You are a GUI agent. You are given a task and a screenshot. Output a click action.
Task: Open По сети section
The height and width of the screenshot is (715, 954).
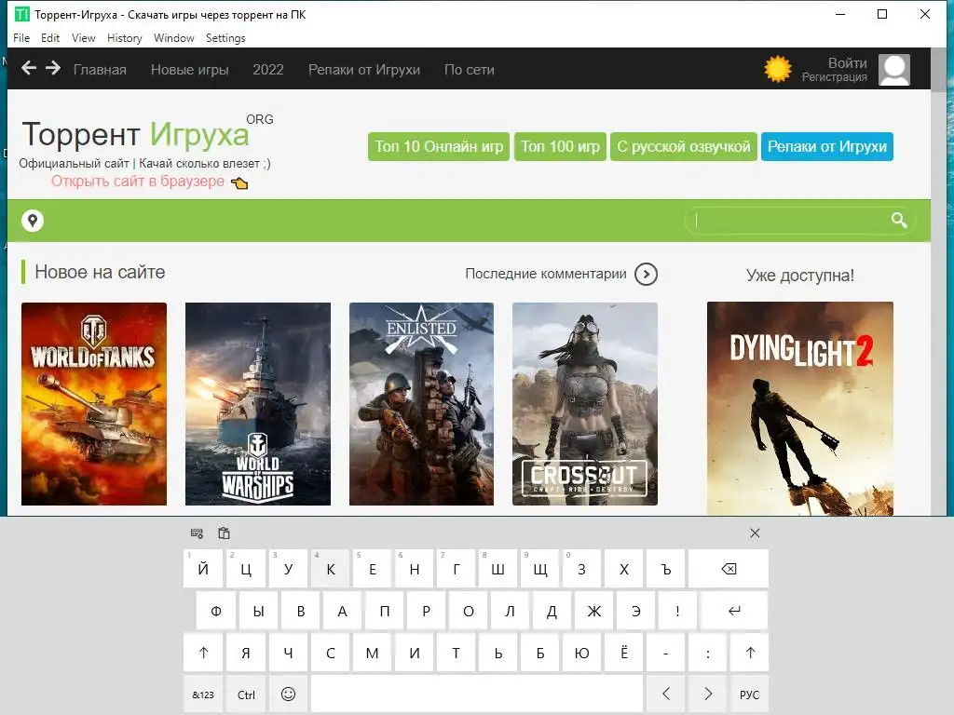(470, 69)
